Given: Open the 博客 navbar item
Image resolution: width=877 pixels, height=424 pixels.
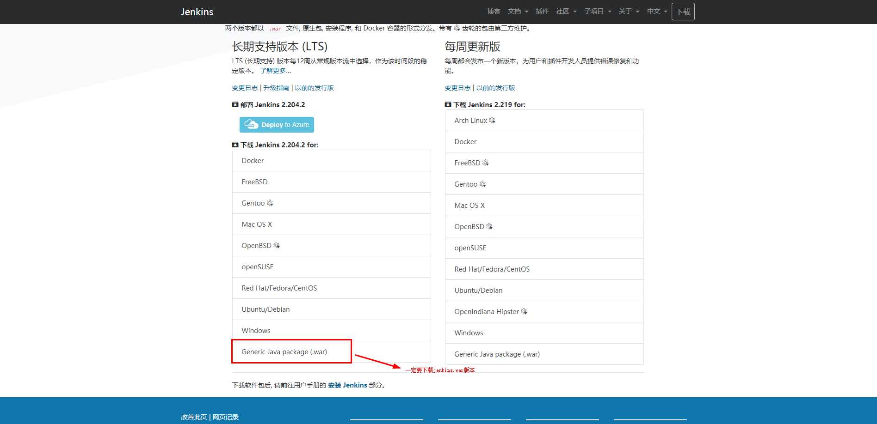Looking at the screenshot, I should click(494, 12).
